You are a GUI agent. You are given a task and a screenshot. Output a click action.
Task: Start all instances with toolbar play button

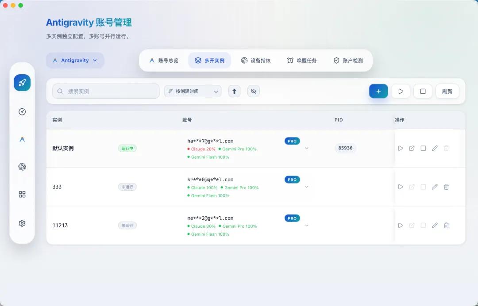click(401, 91)
